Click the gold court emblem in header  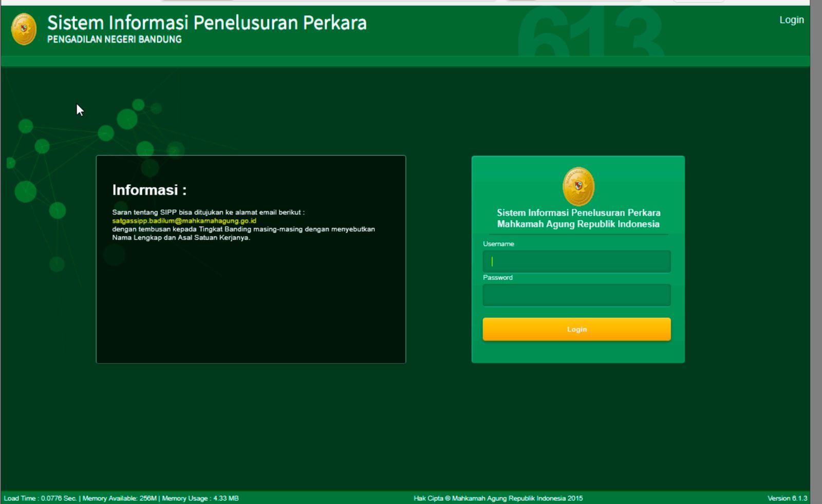point(24,29)
